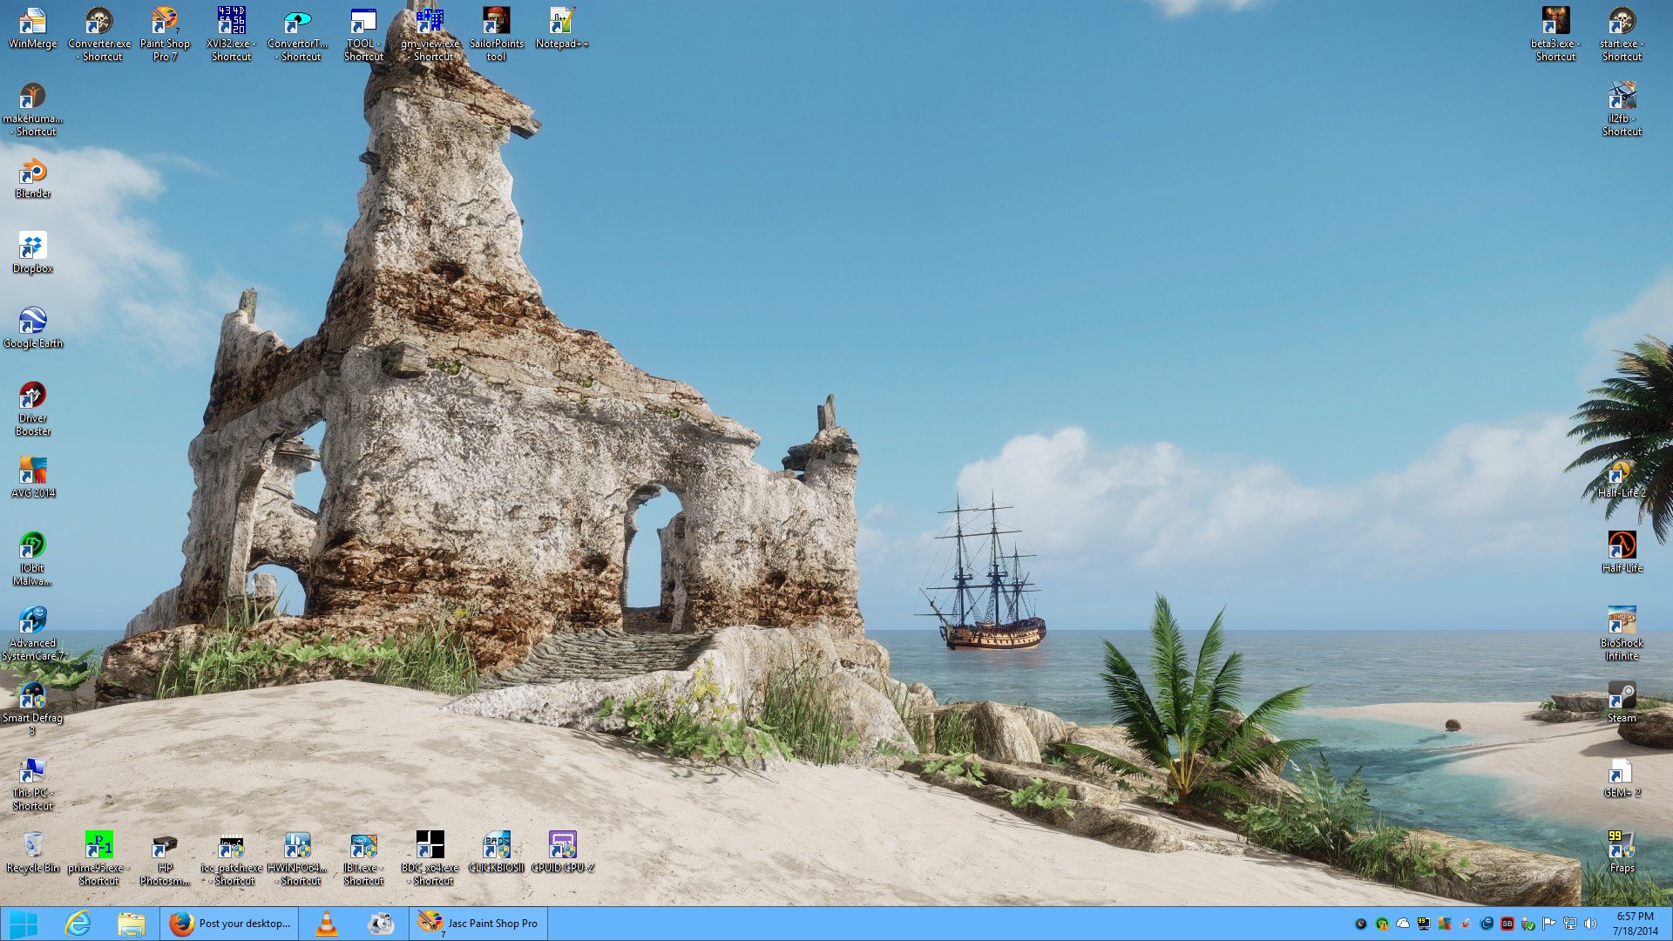Open the HP Photosmart desktop icon

[x=165, y=859]
